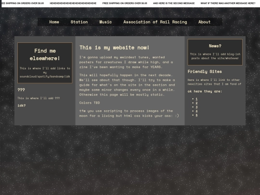
Task: Click 'WHAT IF THERE WAS ANOTHER MESSAGE HERE?' banner text
Action: pos(228,3)
